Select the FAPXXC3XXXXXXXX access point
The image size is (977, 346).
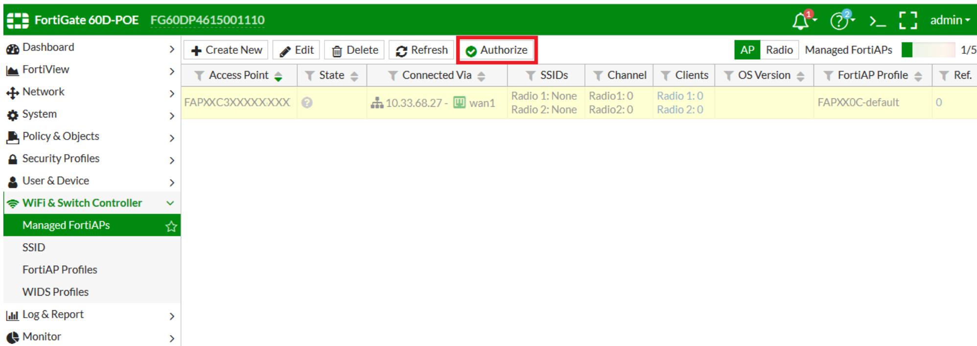coord(237,102)
